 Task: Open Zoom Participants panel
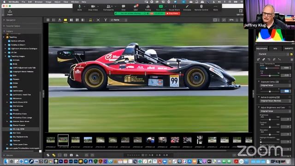click(x=108, y=8)
